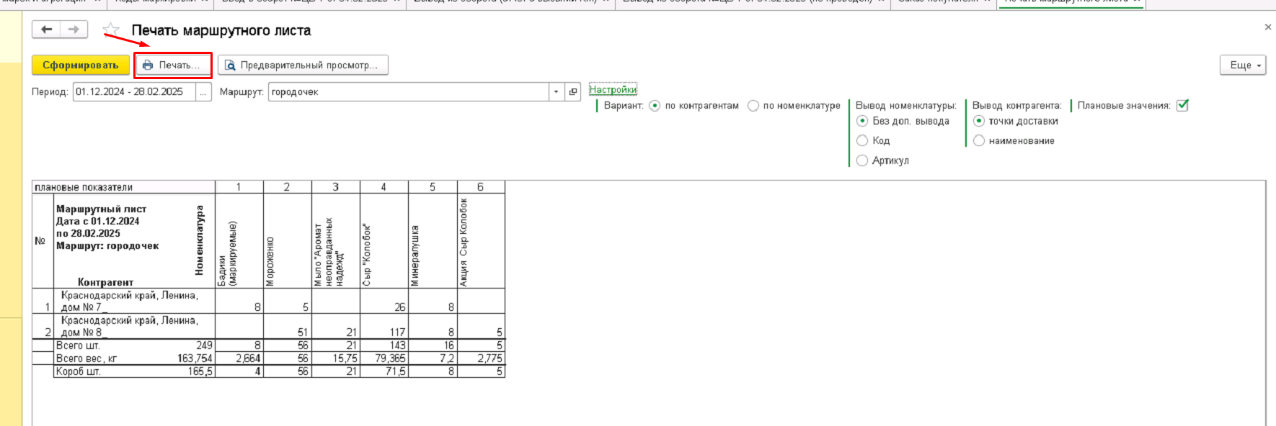Go forward with the right arrow button
Image resolution: width=1276 pixels, height=426 pixels.
(74, 30)
